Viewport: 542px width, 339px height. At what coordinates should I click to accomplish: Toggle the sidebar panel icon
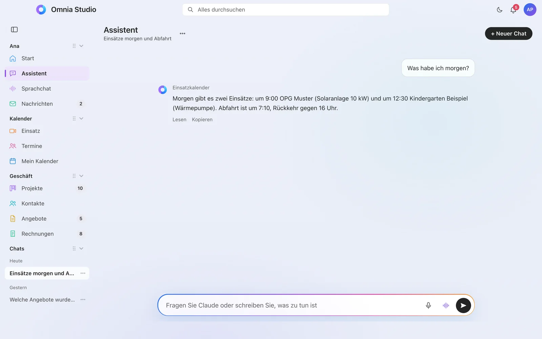click(14, 29)
